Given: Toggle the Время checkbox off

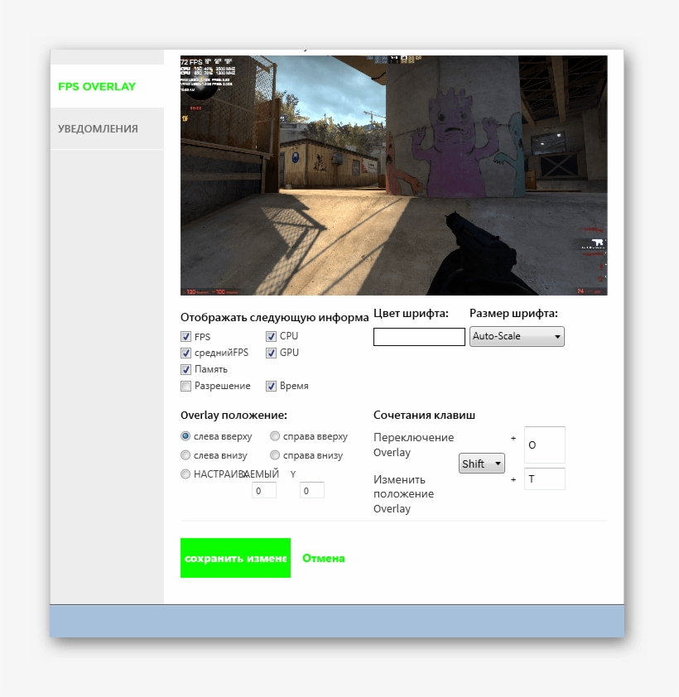Looking at the screenshot, I should coord(272,386).
